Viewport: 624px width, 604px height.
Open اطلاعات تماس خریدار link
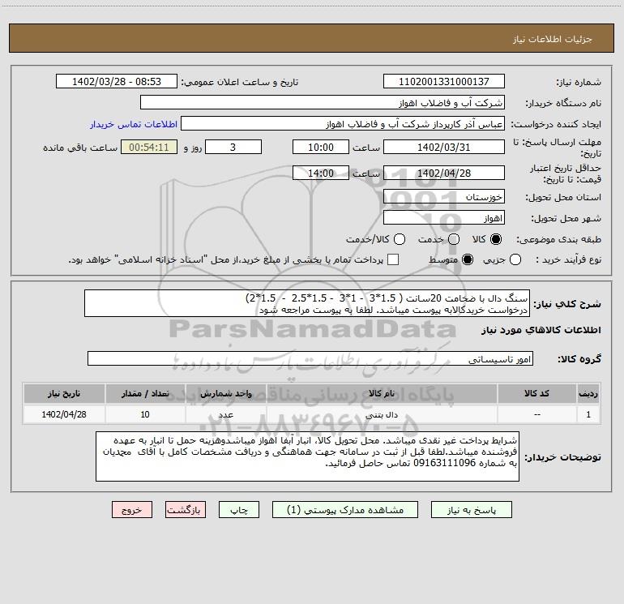(134, 124)
